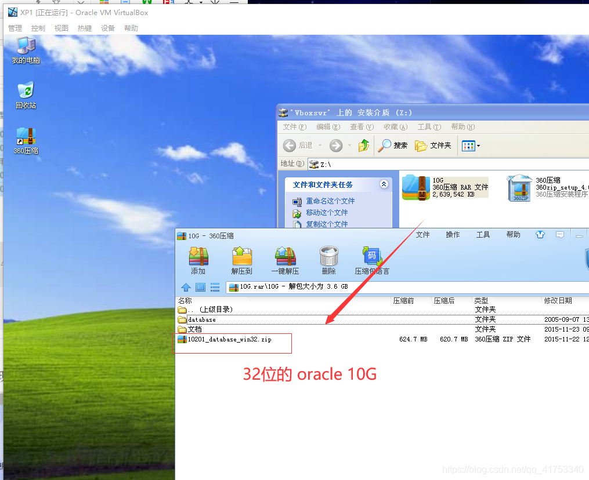Open VirtualBox 管理 menu
The width and height of the screenshot is (589, 480).
[15, 28]
